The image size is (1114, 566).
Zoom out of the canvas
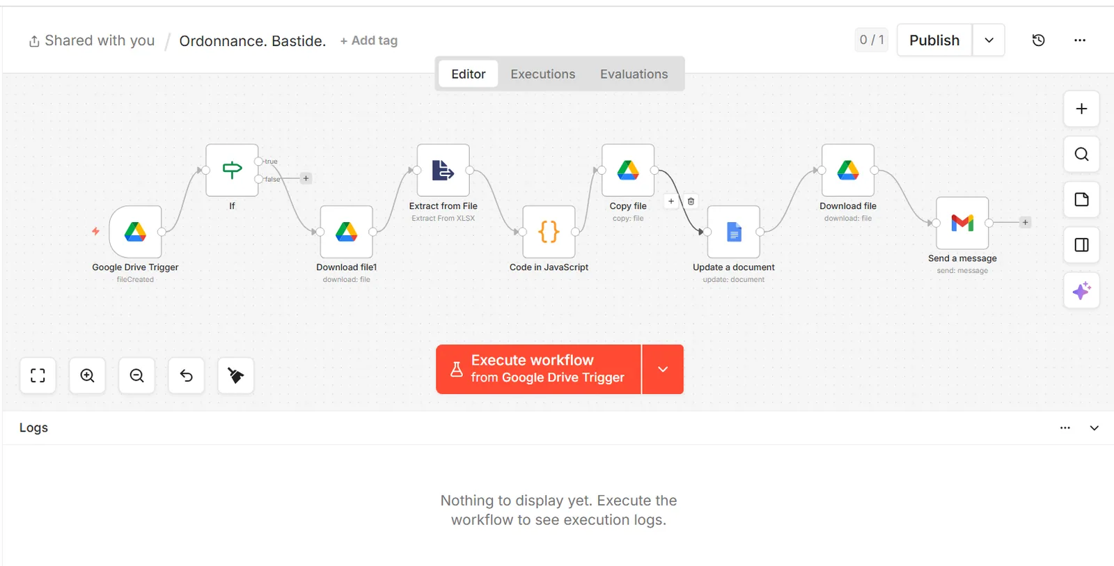point(136,376)
